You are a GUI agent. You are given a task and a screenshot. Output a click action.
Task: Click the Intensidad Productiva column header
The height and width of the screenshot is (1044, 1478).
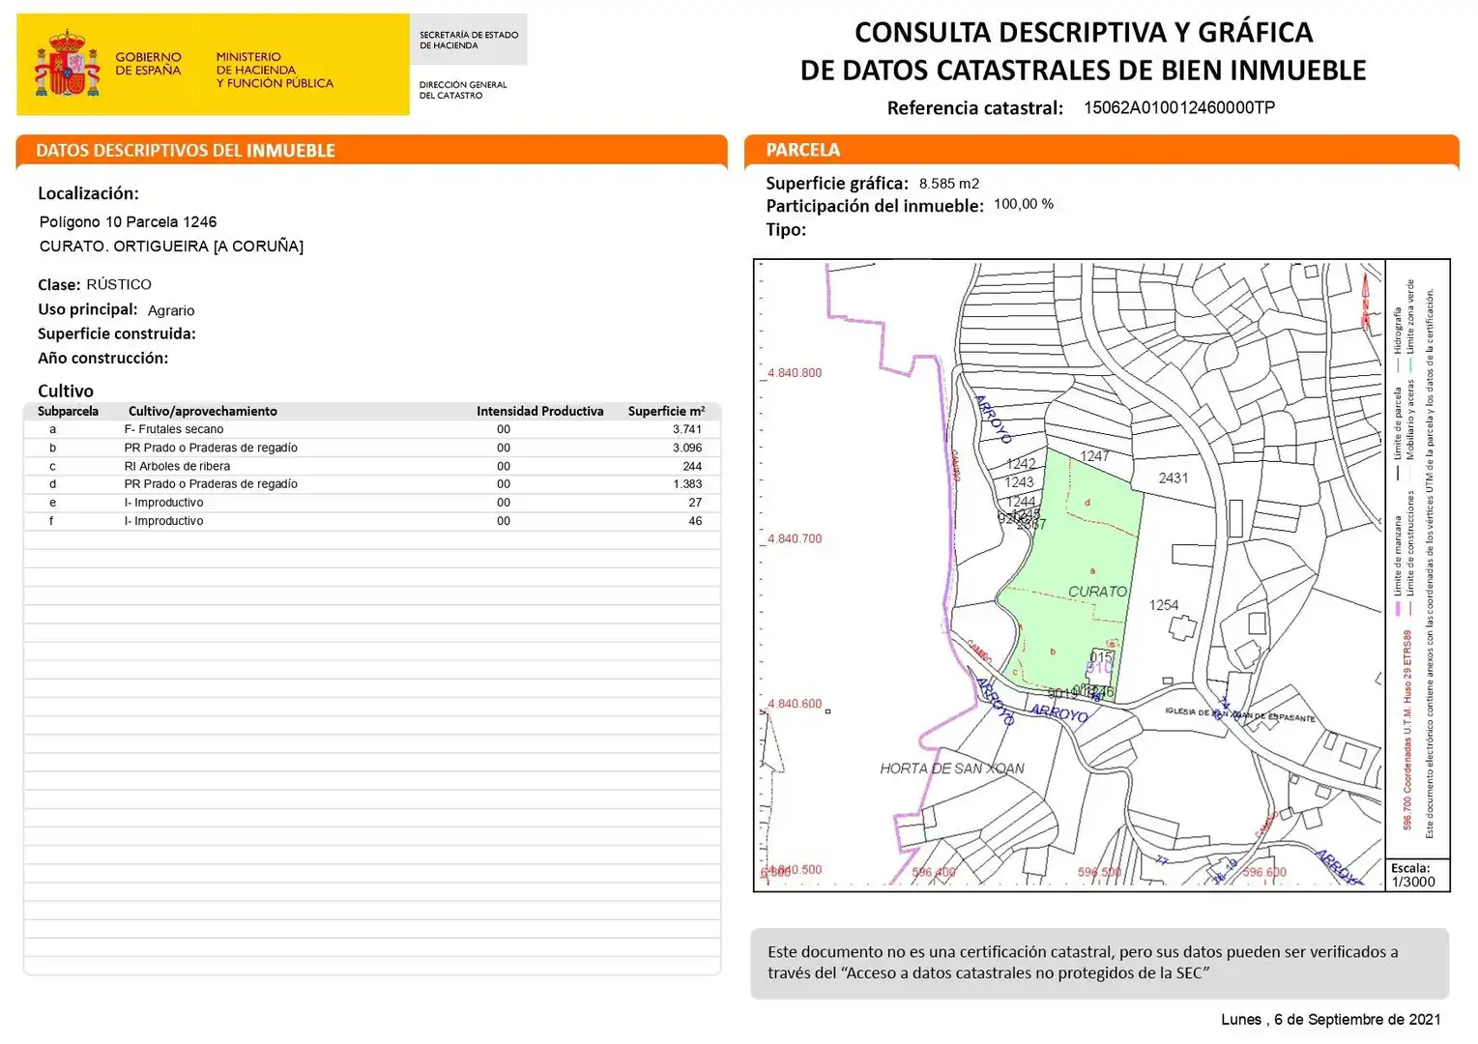point(539,411)
